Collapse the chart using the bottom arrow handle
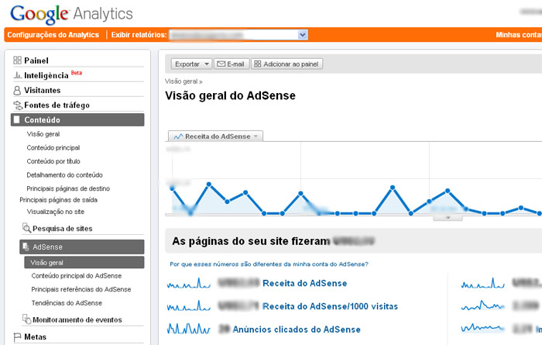 click(x=448, y=218)
